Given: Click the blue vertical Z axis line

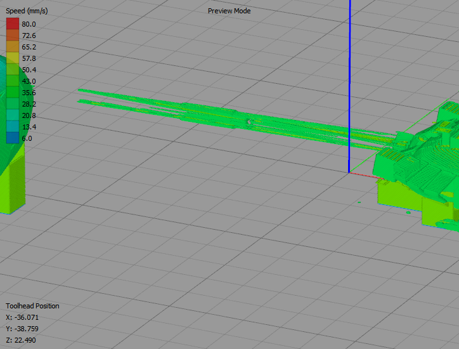Looking at the screenshot, I should (x=349, y=86).
